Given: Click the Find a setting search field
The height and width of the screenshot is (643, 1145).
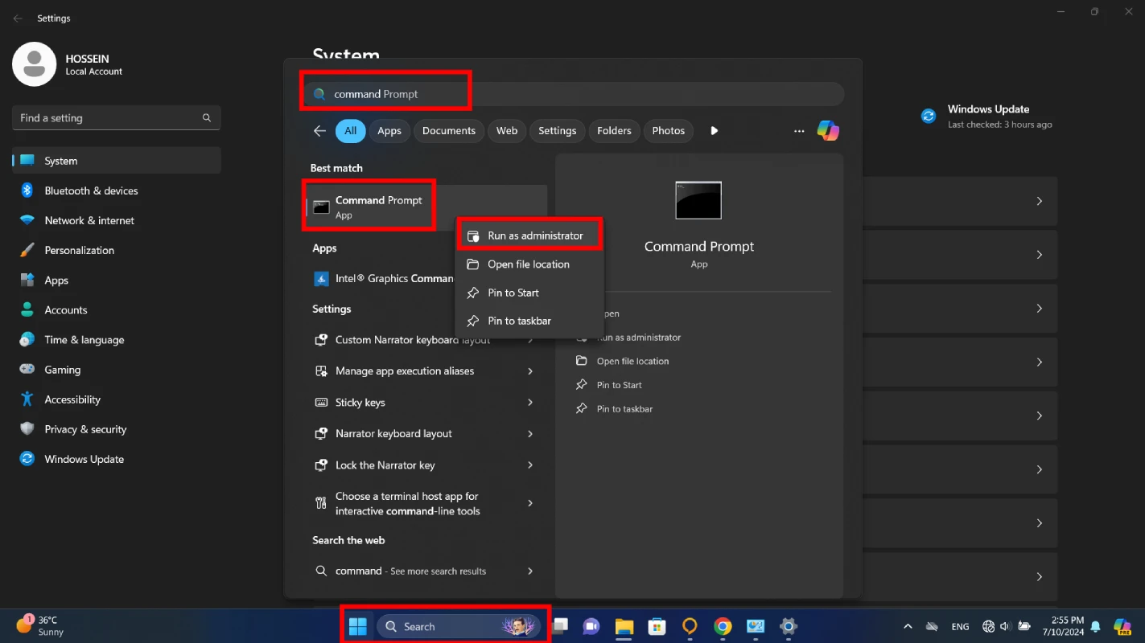Looking at the screenshot, I should point(109,118).
